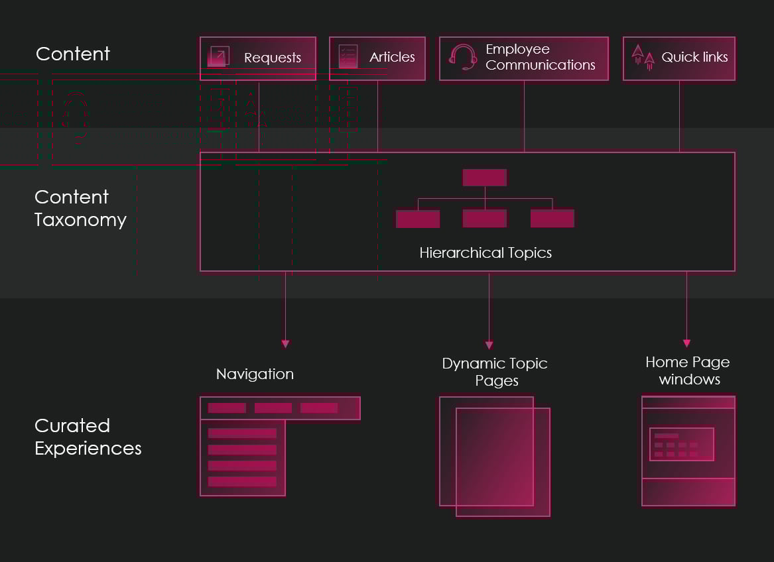
Task: Click the Home Page windows wireframe graphic
Action: (x=688, y=451)
